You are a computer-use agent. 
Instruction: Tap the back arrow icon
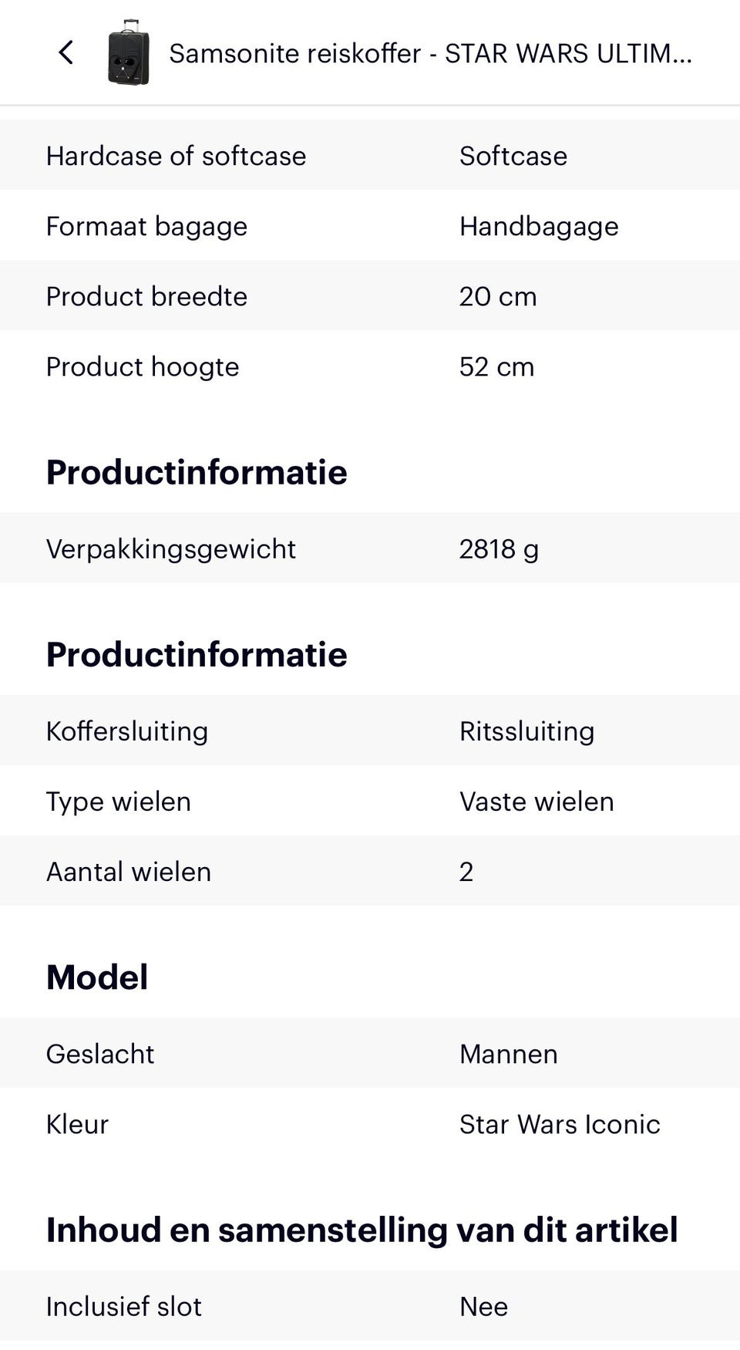[x=66, y=52]
